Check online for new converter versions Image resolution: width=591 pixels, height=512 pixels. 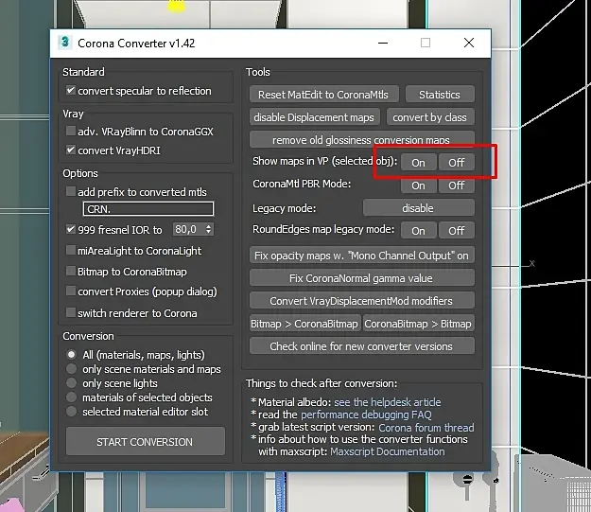click(361, 346)
